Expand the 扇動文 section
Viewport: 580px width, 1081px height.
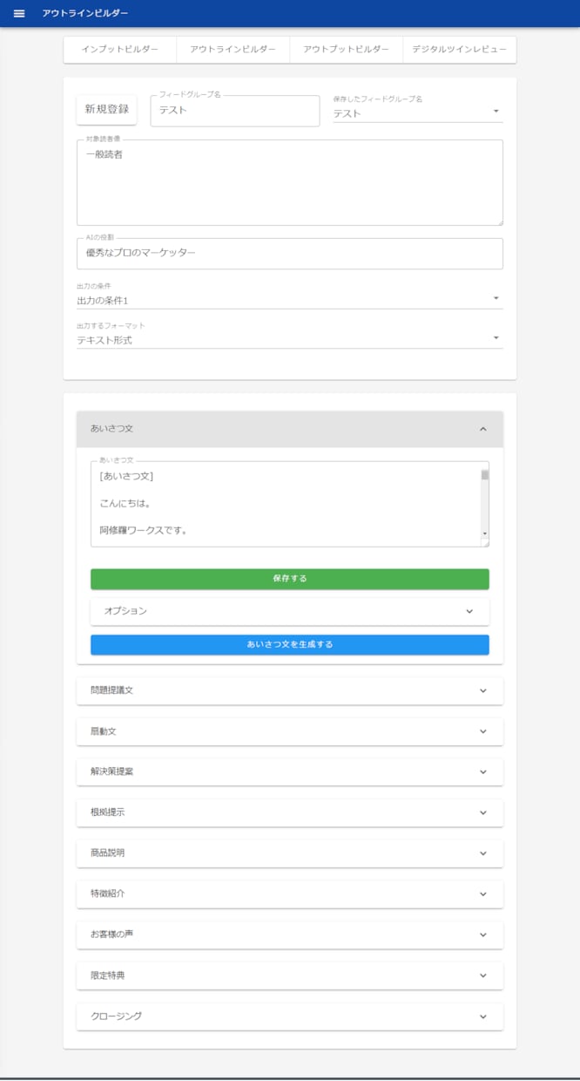290,731
